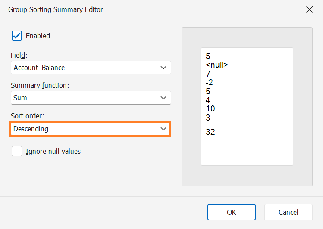Expand the Summary function chevron

(x=163, y=98)
